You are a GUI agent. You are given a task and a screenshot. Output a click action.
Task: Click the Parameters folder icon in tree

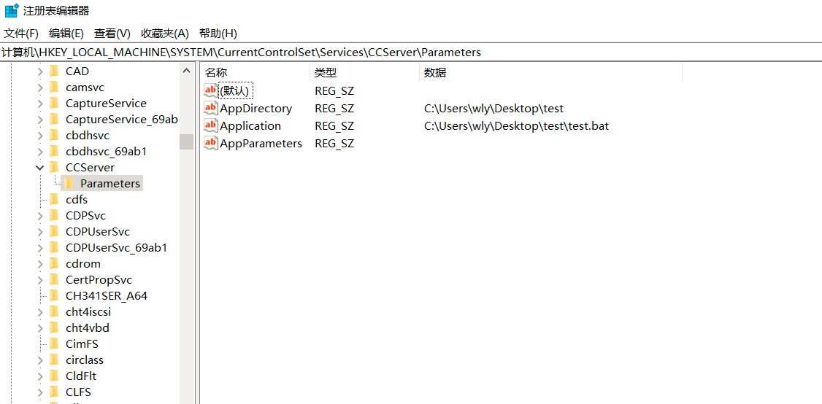point(69,183)
